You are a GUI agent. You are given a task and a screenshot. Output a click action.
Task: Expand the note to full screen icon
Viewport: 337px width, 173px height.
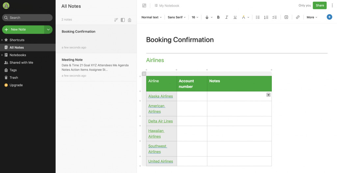click(144, 6)
